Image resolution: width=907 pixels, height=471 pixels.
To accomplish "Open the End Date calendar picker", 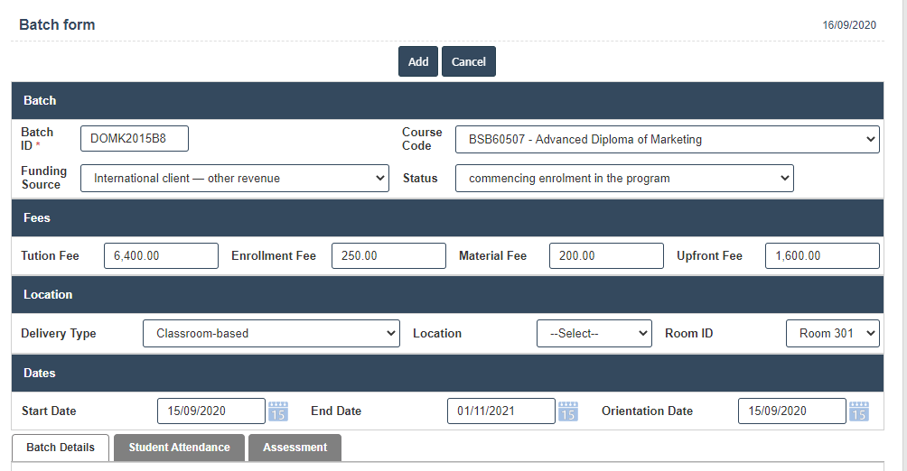I will click(x=568, y=411).
